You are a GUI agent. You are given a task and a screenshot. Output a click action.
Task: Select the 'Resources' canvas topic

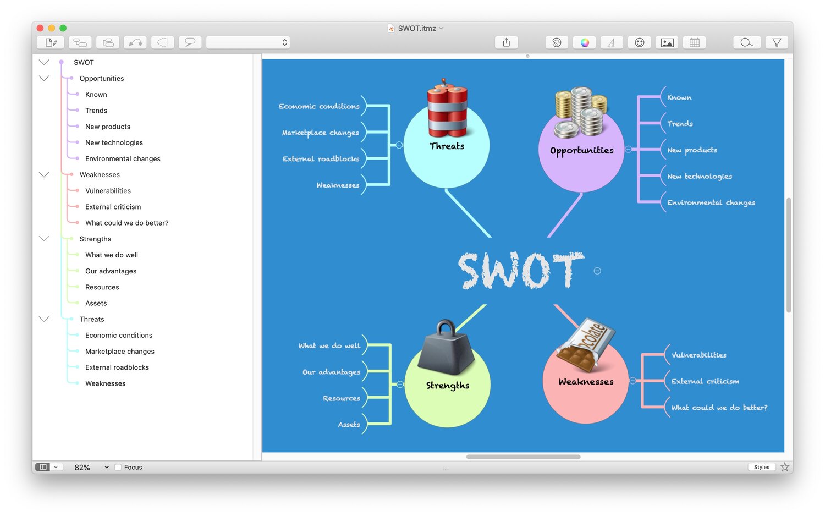pyautogui.click(x=342, y=398)
